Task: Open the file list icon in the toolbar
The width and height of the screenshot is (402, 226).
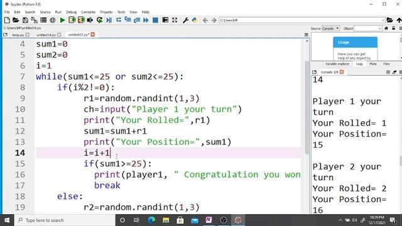Action: 43,20
